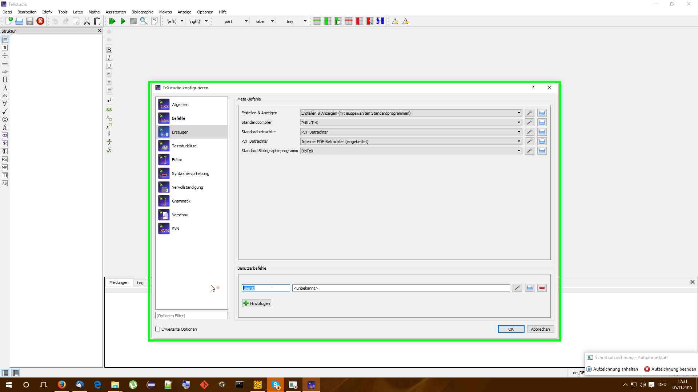Screen dimensions: 698x392
Task: Click the wrench icon for user0 command
Action: click(x=517, y=288)
